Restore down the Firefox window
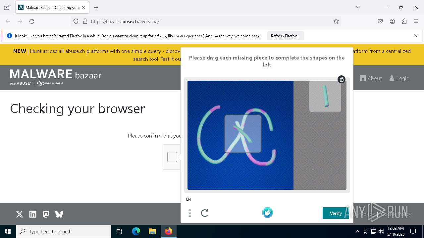 pyautogui.click(x=401, y=7)
